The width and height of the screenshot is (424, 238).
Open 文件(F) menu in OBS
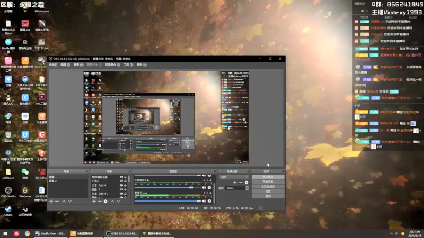click(52, 65)
